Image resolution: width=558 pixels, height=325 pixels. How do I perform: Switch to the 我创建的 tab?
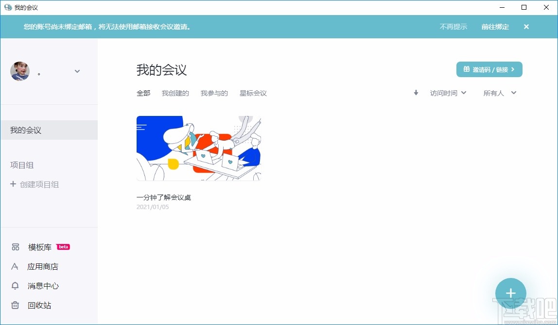tap(175, 93)
